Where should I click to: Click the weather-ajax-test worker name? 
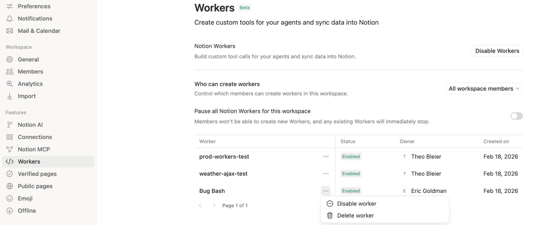pyautogui.click(x=223, y=174)
